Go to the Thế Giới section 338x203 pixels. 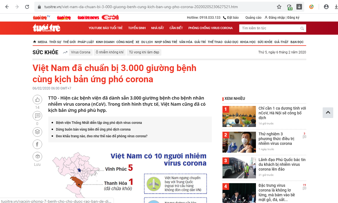tap(69, 42)
